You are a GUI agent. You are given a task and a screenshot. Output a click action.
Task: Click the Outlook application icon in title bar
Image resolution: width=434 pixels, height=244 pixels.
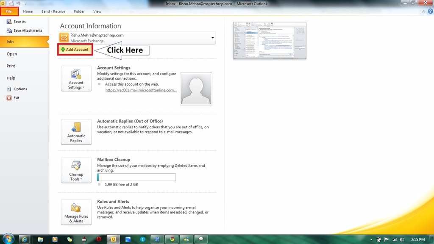pyautogui.click(x=3, y=3)
